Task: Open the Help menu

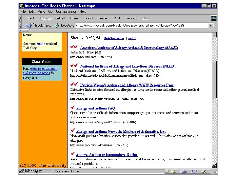Action: 83,11
